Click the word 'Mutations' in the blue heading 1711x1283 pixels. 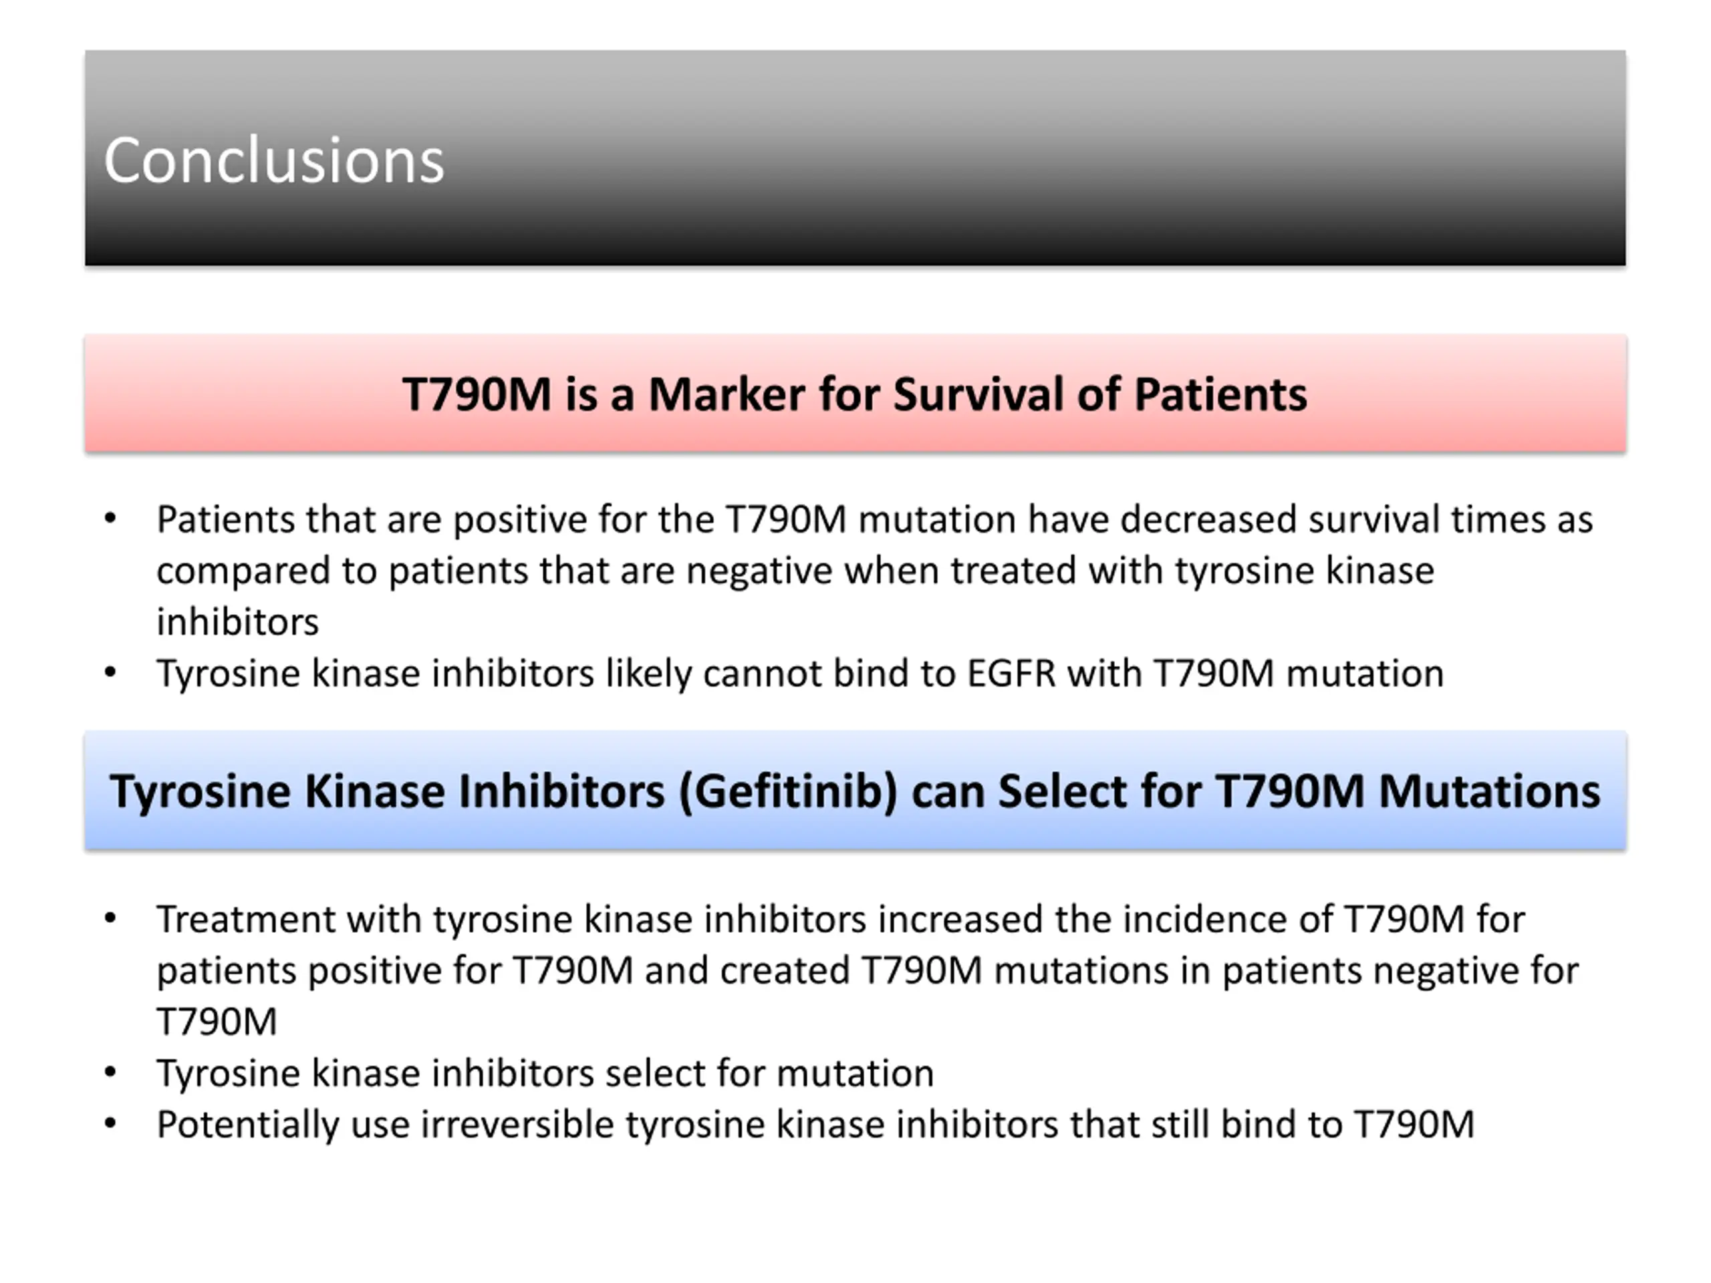click(1489, 791)
